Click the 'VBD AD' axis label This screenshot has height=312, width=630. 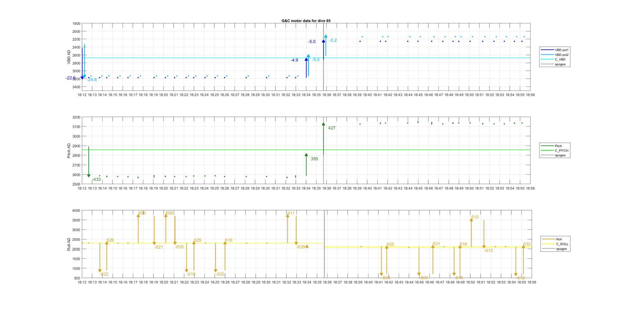click(69, 57)
